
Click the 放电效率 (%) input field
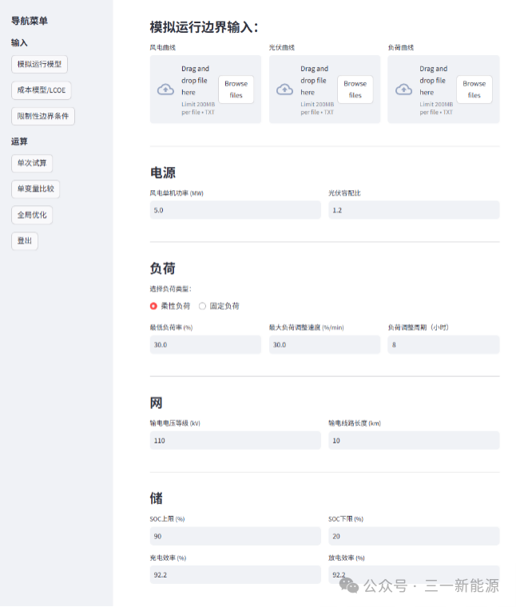click(x=415, y=575)
